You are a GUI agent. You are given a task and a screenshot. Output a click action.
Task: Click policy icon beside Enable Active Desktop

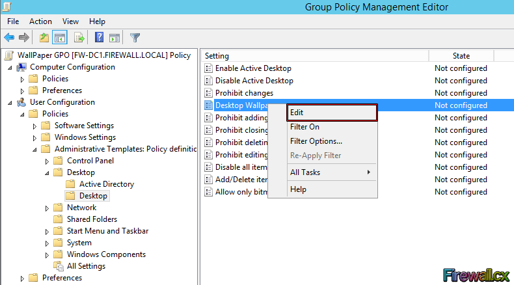coord(208,68)
